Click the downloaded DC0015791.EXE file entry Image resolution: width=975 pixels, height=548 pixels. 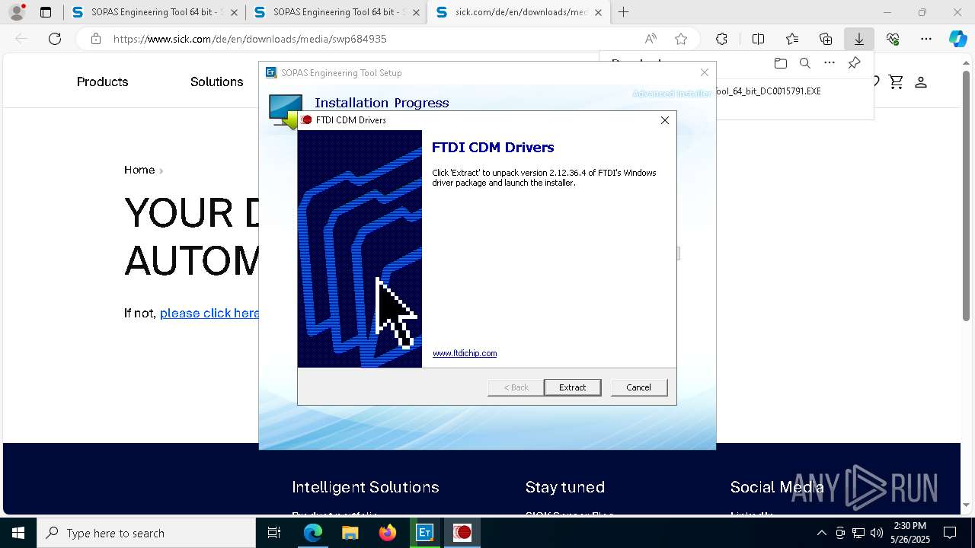[768, 91]
